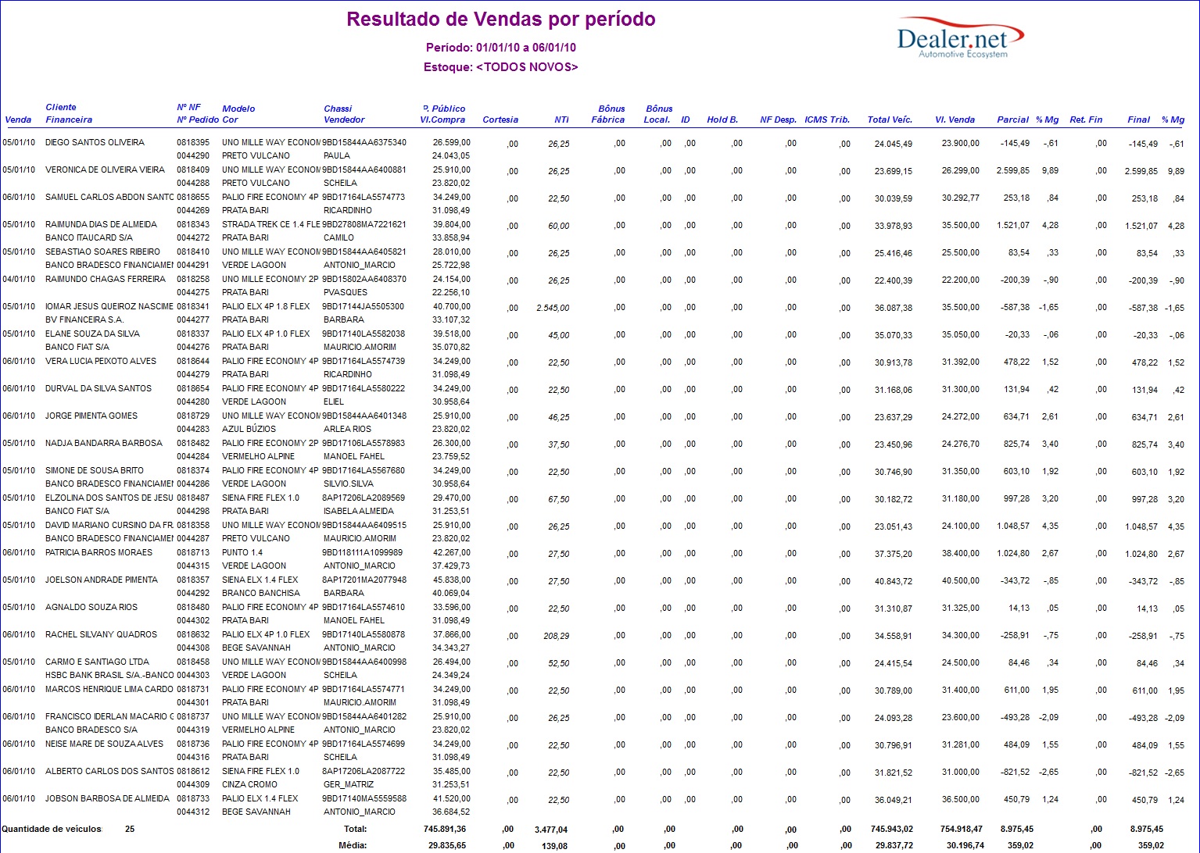Click chassi 9BD118111A1099989
The width and height of the screenshot is (1200, 853).
click(363, 553)
